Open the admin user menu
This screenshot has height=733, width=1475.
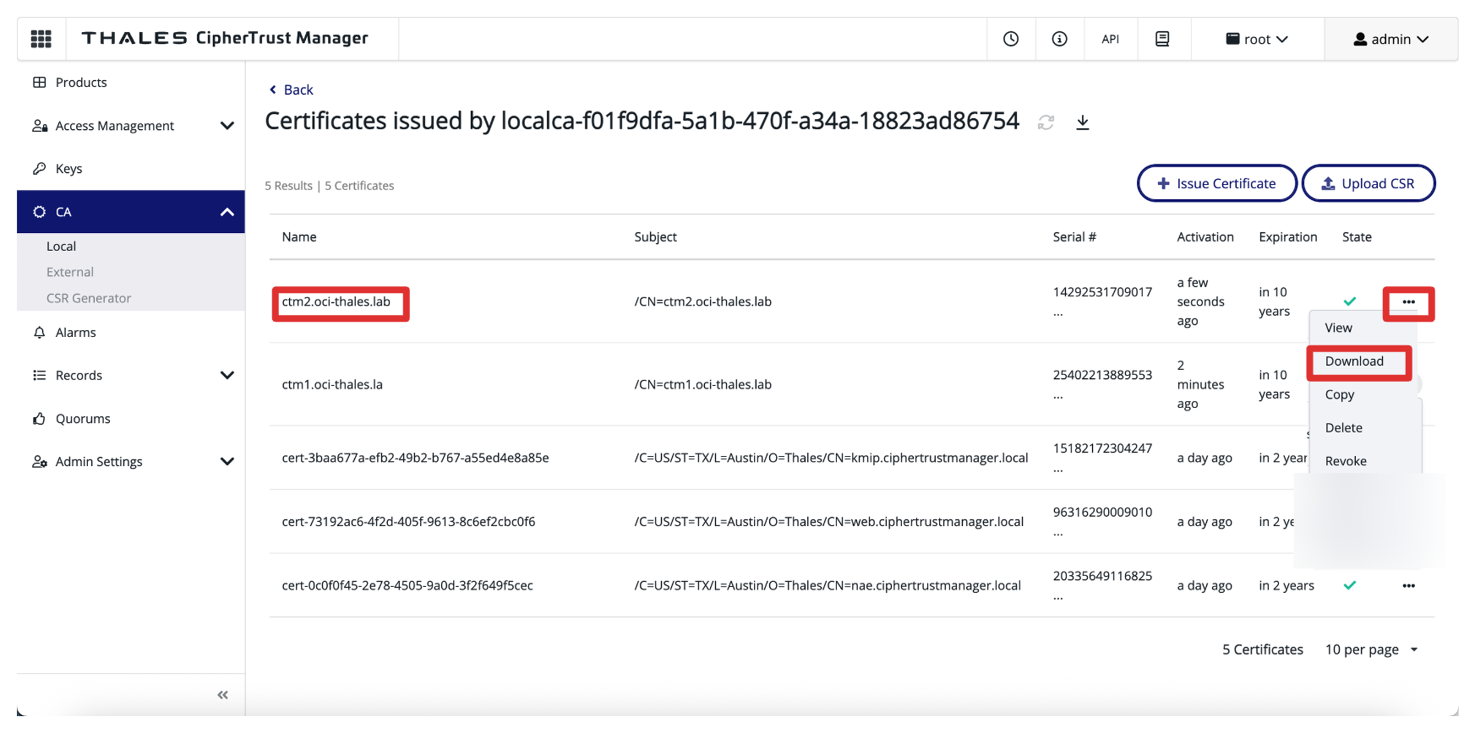pos(1390,39)
